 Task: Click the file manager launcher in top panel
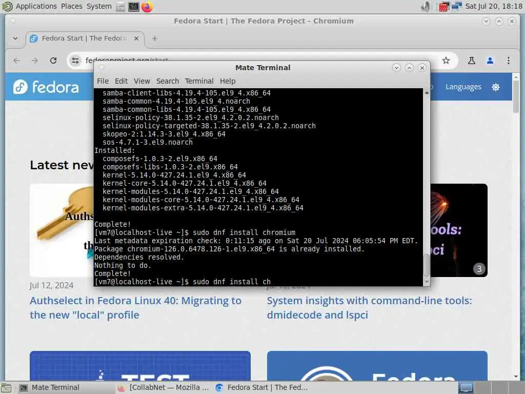click(120, 6)
